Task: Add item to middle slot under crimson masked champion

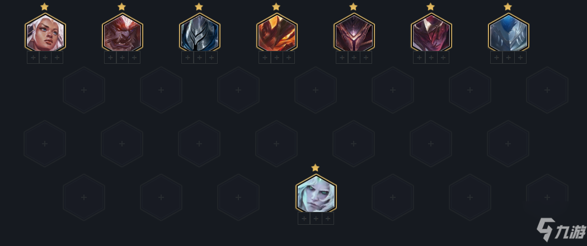Action: (431, 58)
